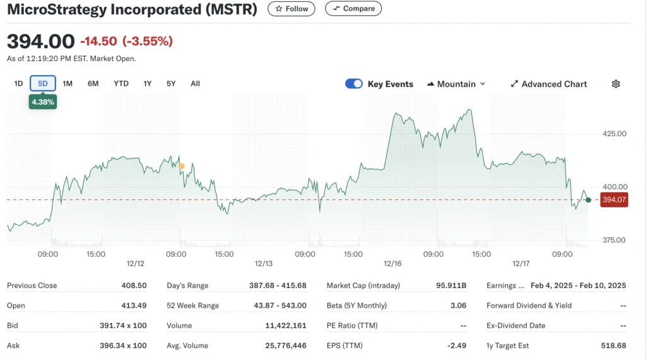Select the All time range
Viewport: 646px width, 360px height.
click(195, 83)
